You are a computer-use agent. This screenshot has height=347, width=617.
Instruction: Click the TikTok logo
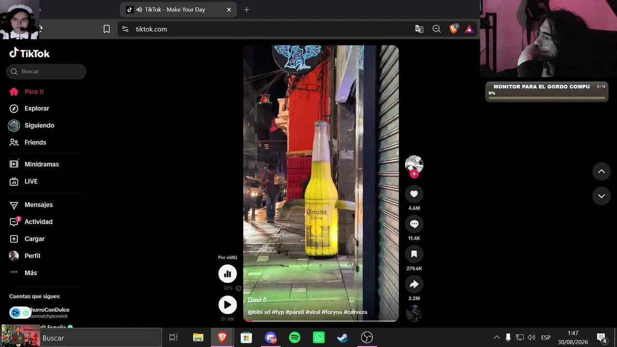pos(29,53)
